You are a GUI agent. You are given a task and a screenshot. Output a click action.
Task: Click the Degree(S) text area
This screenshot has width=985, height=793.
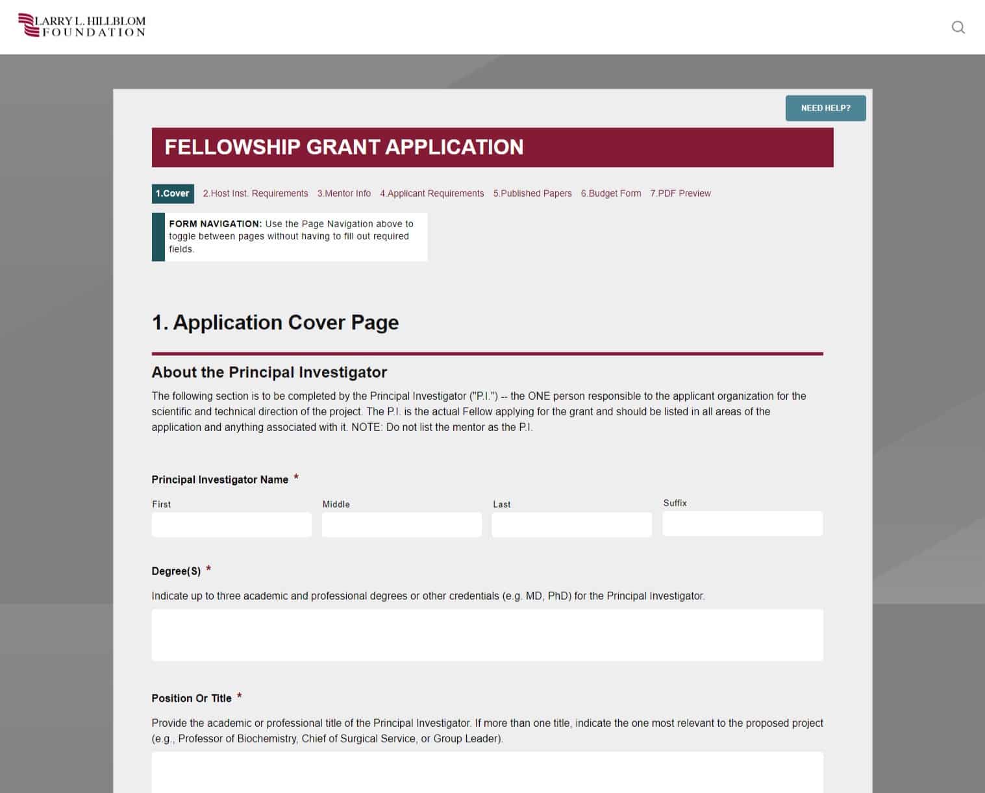(487, 635)
